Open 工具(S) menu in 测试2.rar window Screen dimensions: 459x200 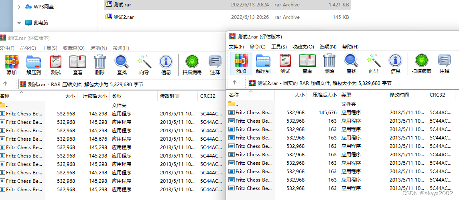pos(279,46)
